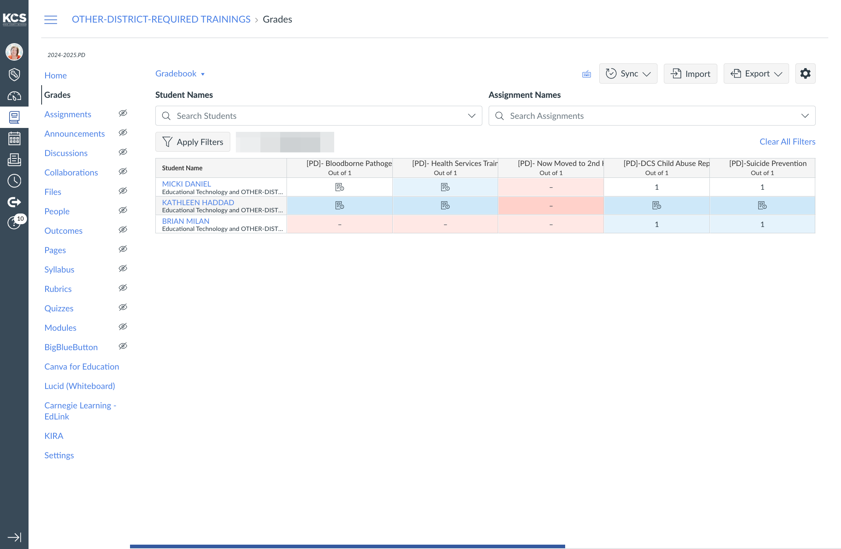This screenshot has width=841, height=549.
Task: Open the Commons arrow icon
Action: (14, 202)
